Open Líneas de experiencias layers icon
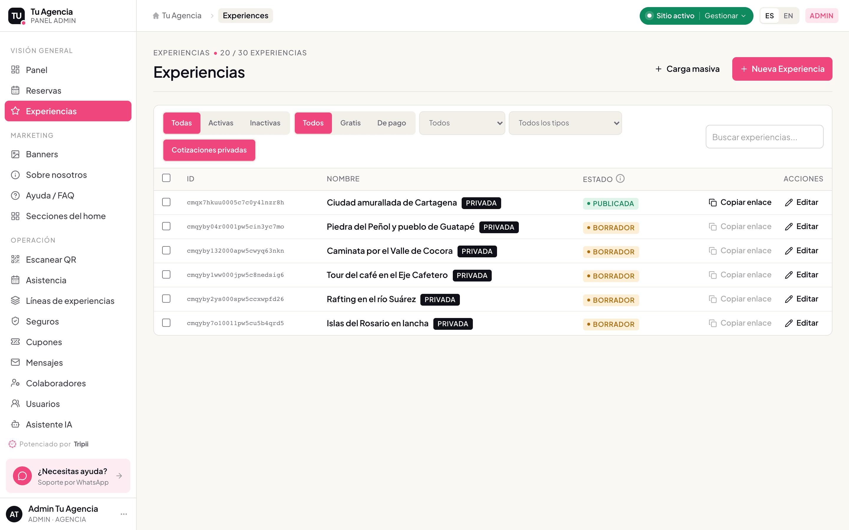Screen dimensions: 849x530 tap(15, 301)
